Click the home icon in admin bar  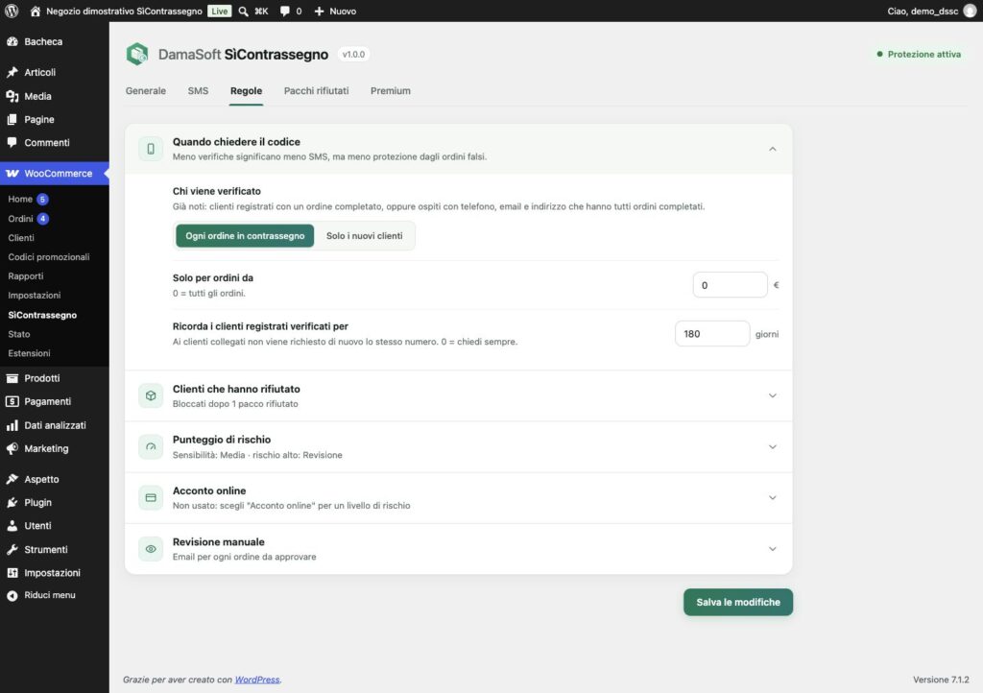[x=36, y=12]
